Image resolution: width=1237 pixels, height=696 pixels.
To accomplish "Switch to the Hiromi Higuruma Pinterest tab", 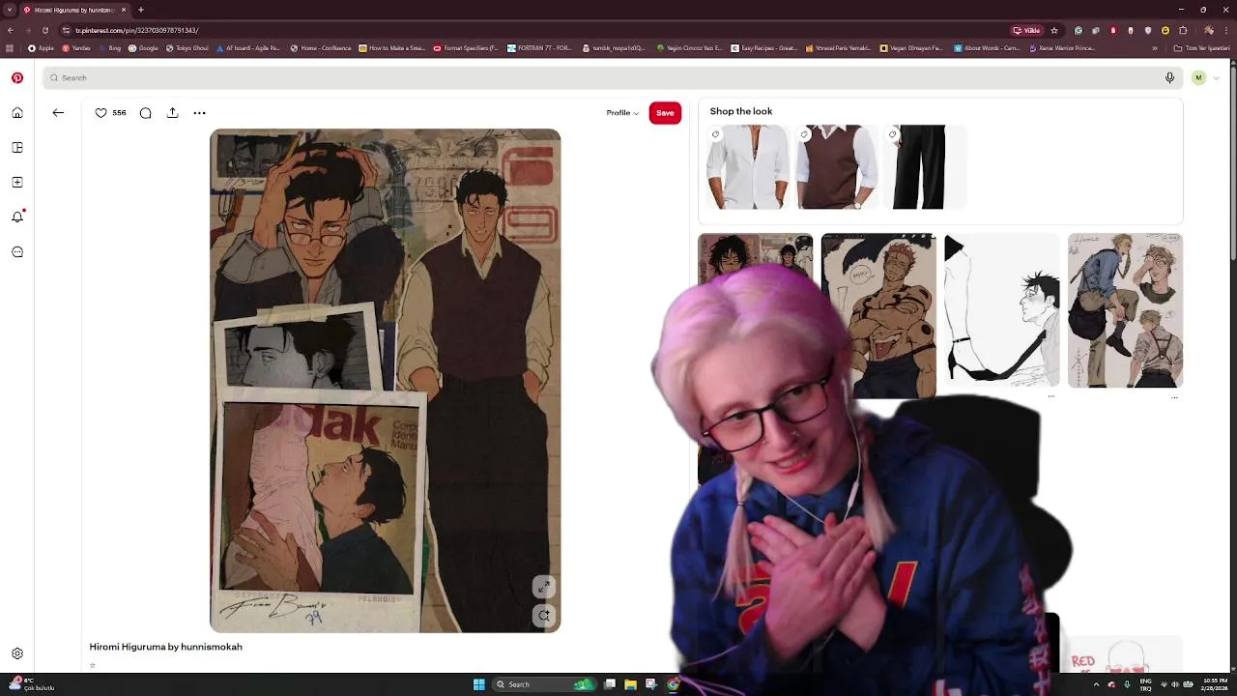I will coord(75,10).
